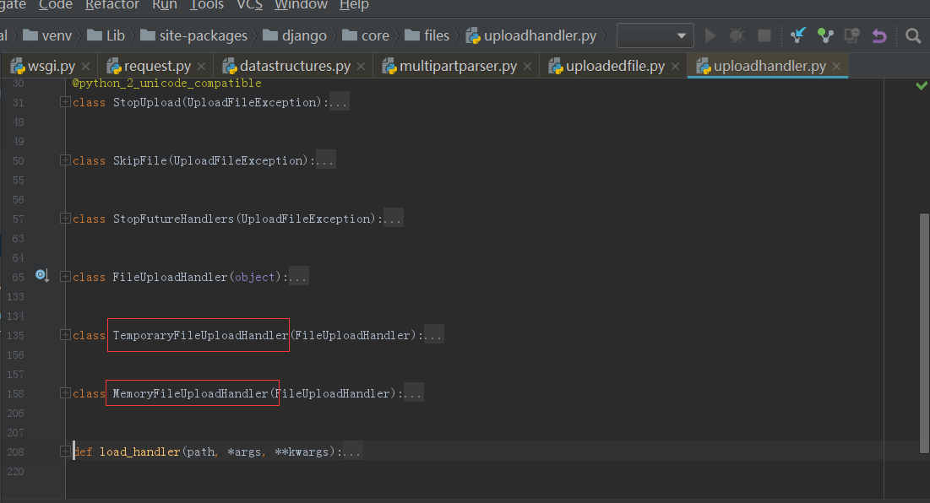Click the search magnifier icon

(x=913, y=35)
